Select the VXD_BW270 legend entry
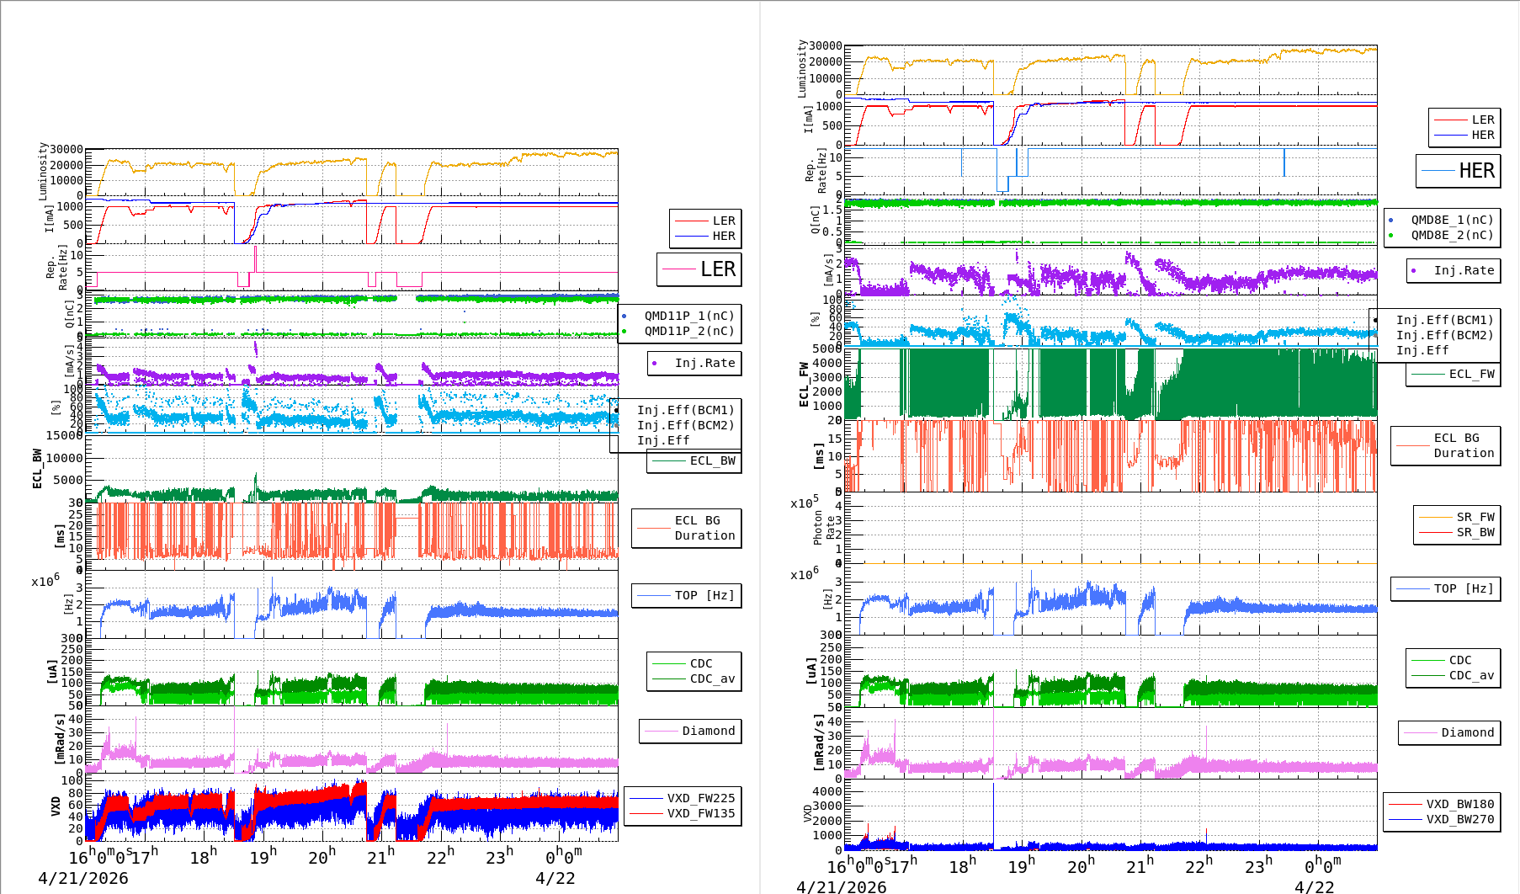Screen dimensions: 1520x894 (1459, 819)
